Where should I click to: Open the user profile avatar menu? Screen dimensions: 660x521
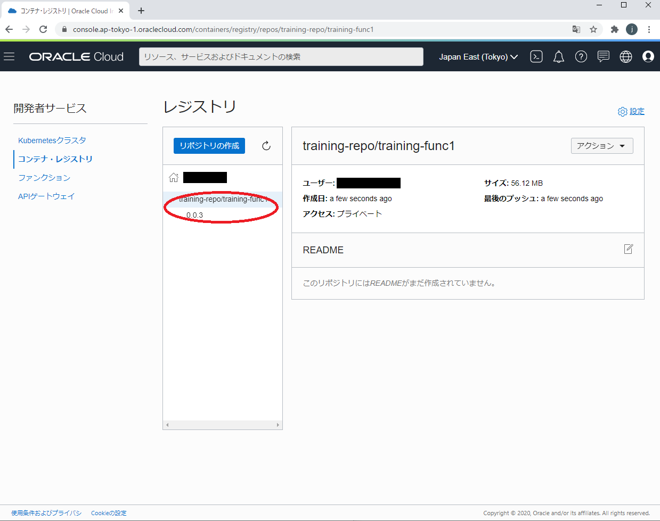pos(648,56)
